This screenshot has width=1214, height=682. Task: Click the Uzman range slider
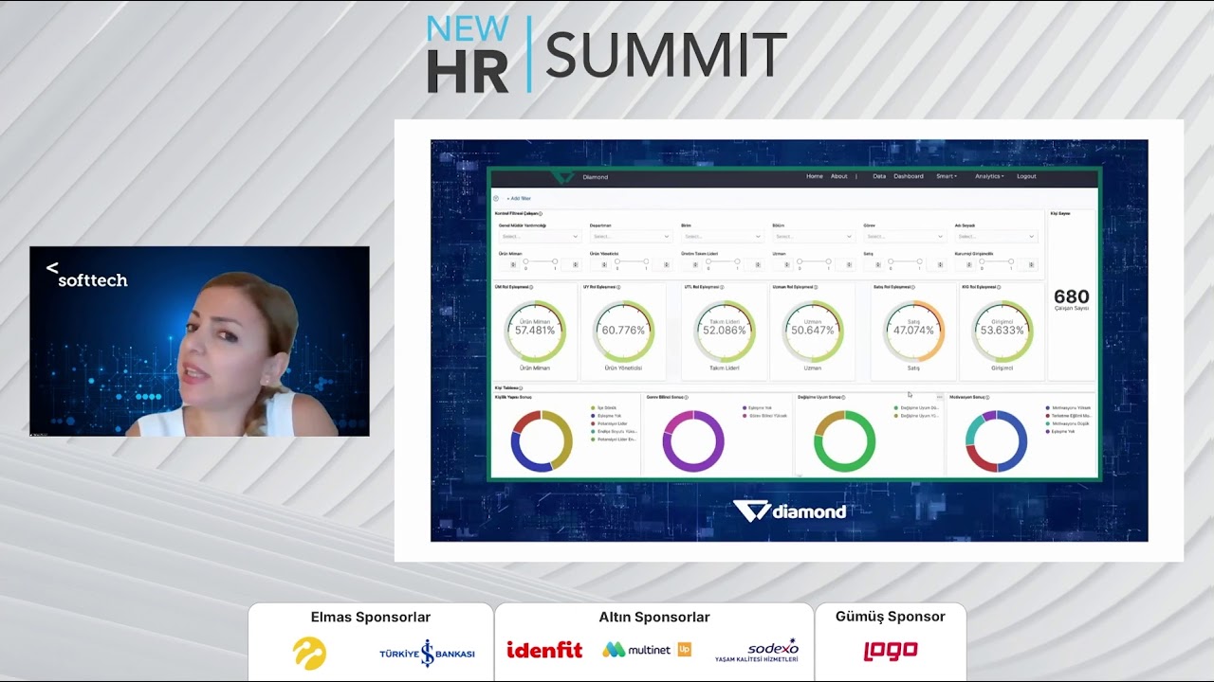[816, 261]
